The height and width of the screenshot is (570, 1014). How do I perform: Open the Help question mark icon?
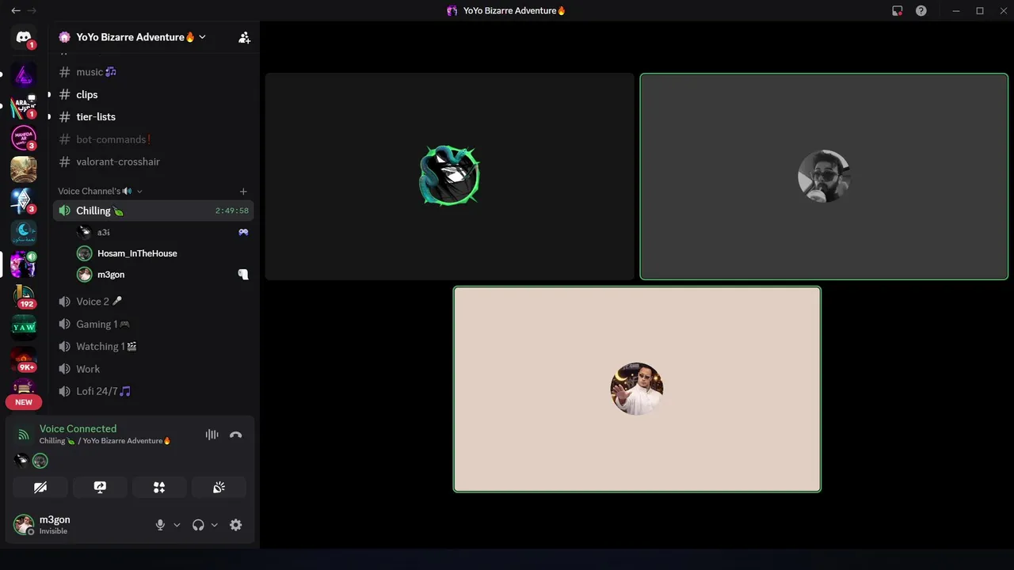(x=921, y=11)
